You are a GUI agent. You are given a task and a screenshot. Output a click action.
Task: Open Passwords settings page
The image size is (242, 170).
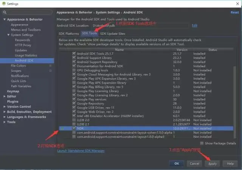[x=22, y=40]
